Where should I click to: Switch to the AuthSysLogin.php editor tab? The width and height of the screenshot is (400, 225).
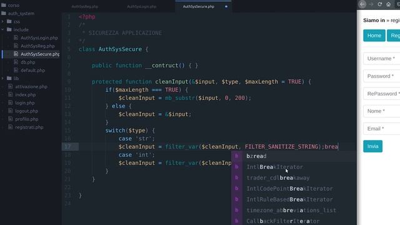click(142, 7)
